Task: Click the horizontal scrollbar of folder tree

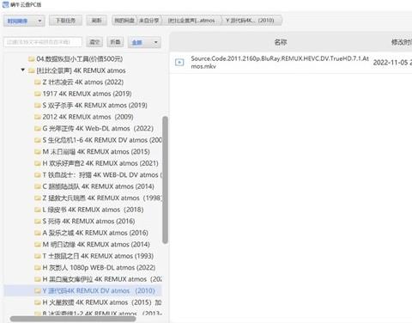Action: (73, 319)
